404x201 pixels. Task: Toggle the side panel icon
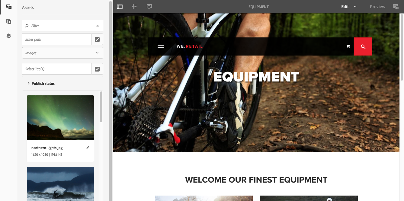pyautogui.click(x=120, y=7)
